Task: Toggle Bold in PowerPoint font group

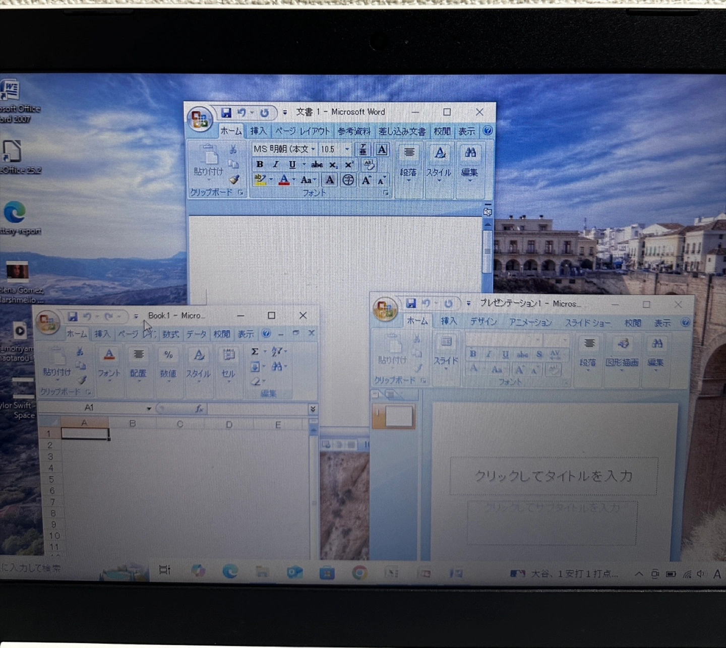Action: 473,354
